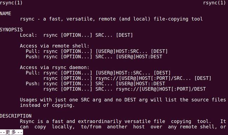Image resolution: width=228 pixels, height=135 pixels.
Task: Click the rsync(1) title in top-left header
Action: tap(11, 3)
